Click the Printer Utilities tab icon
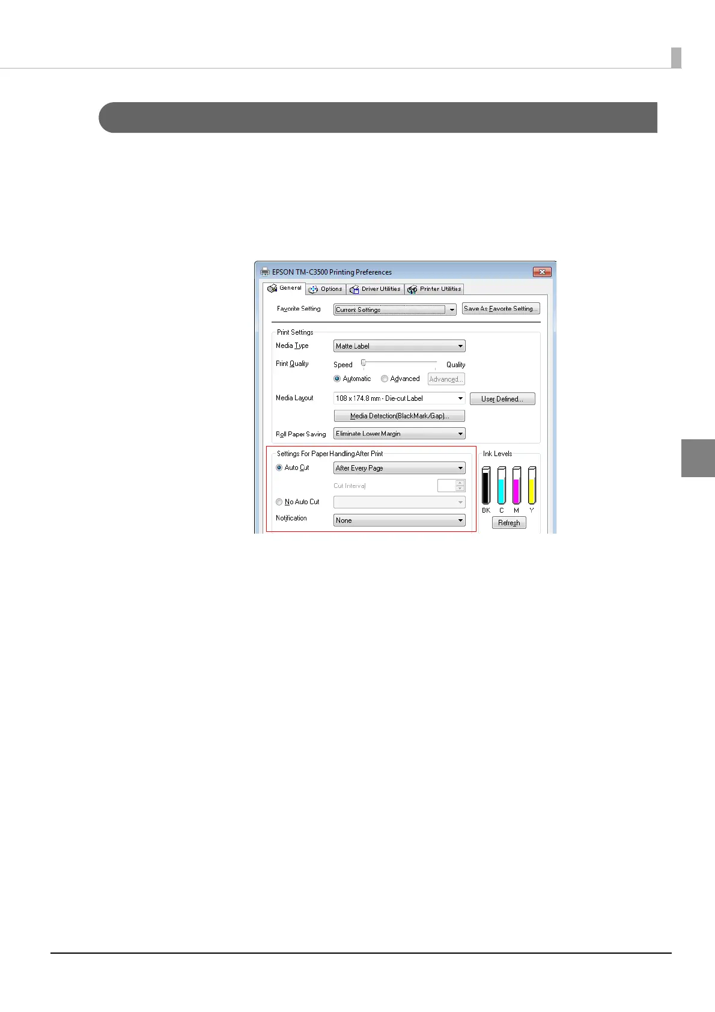 (412, 290)
